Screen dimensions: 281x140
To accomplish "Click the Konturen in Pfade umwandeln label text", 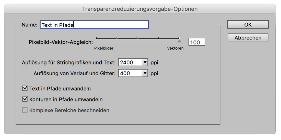I will pos(66,100).
